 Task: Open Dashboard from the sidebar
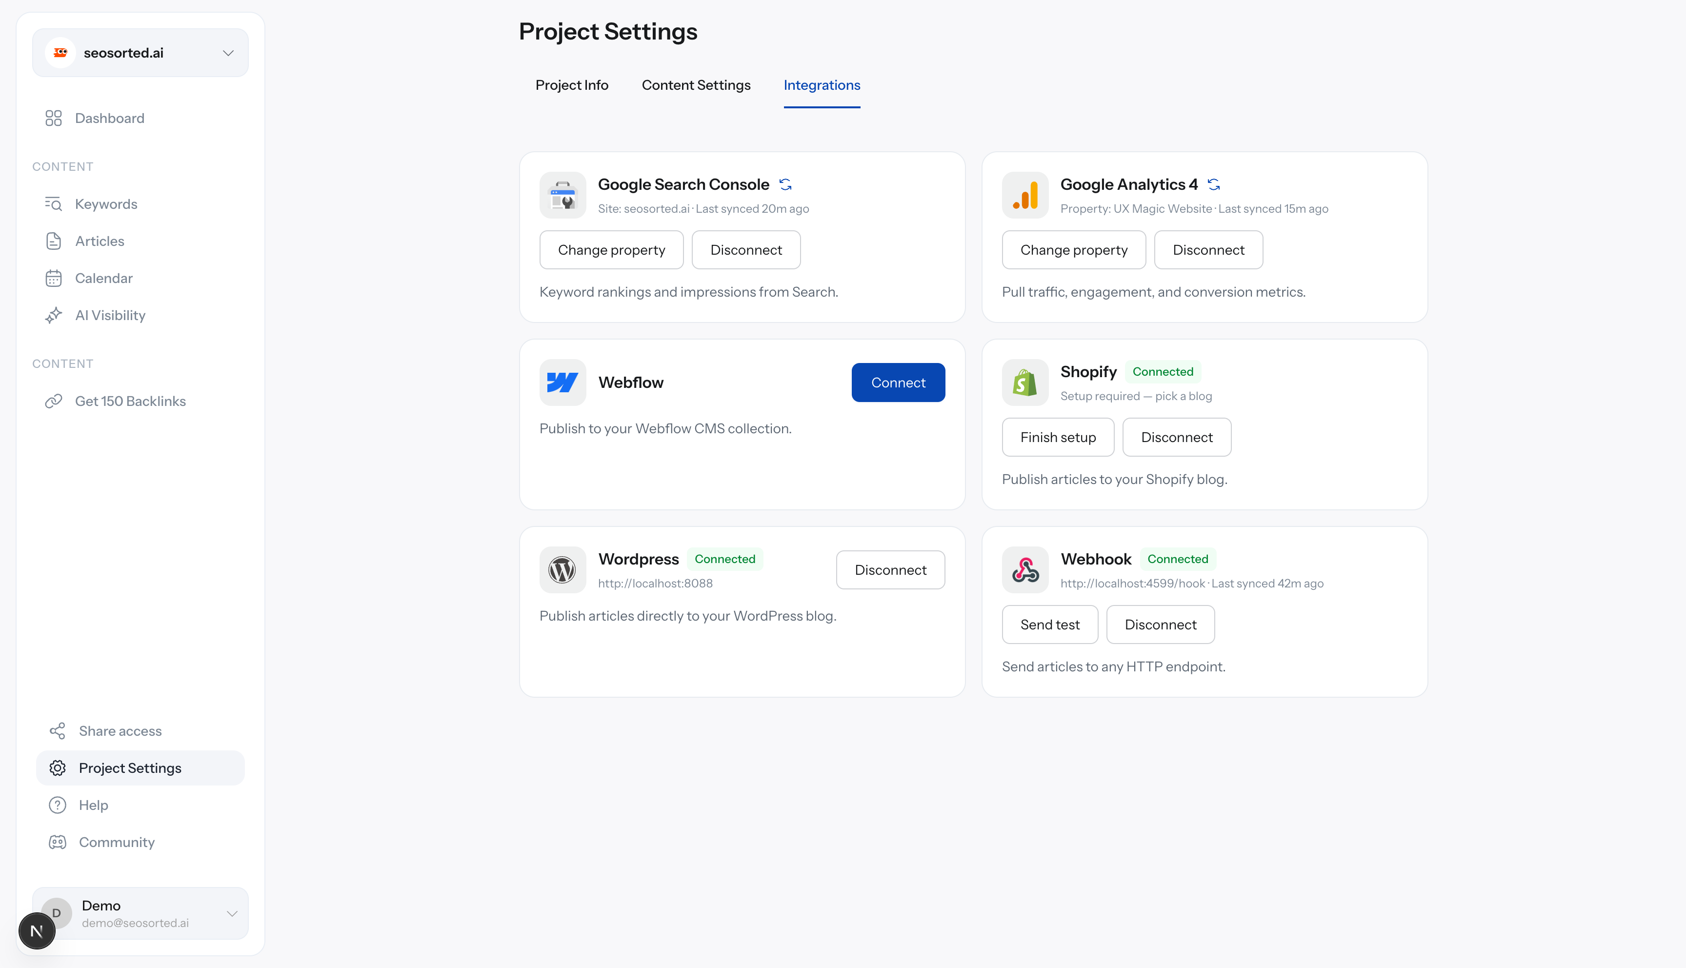pyautogui.click(x=140, y=119)
